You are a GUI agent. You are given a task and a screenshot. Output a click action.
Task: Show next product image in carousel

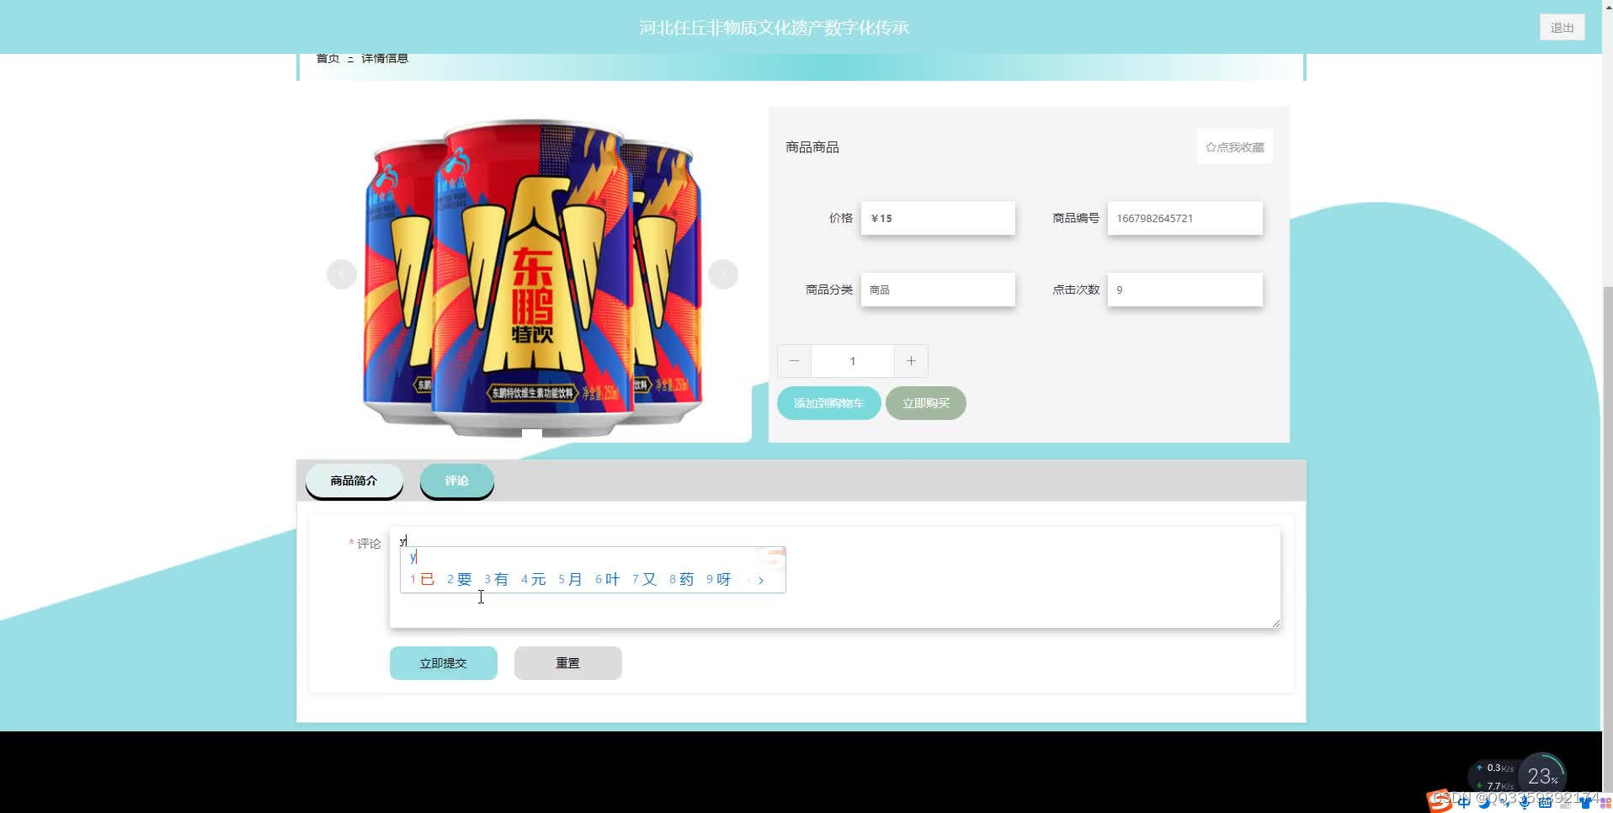[x=723, y=274]
